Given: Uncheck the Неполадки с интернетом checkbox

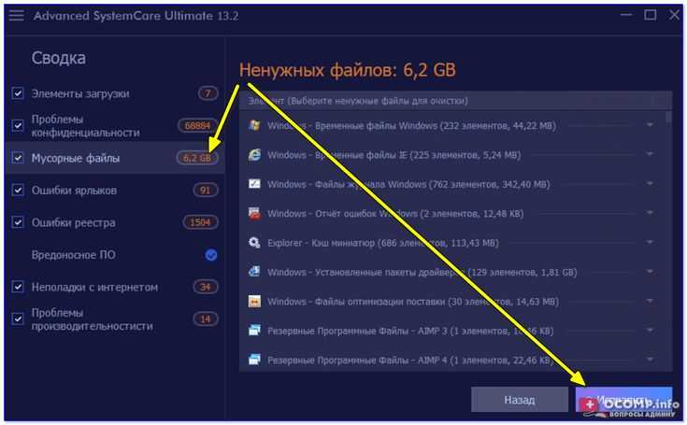Looking at the screenshot, I should pos(18,287).
